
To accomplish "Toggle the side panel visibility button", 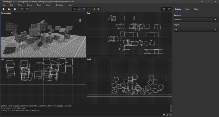I will [x=169, y=9].
